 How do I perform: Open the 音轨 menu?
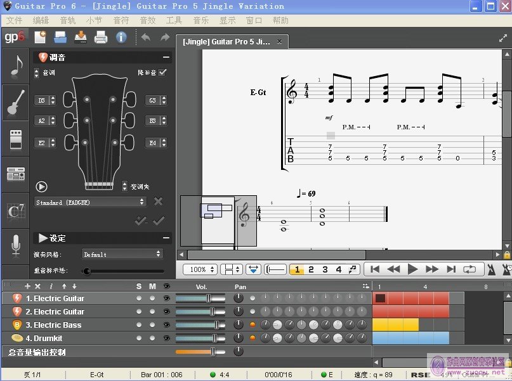click(x=68, y=20)
